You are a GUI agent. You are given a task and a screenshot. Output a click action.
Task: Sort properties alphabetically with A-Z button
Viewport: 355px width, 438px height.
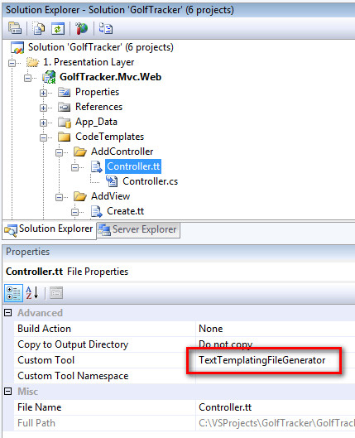(x=32, y=293)
